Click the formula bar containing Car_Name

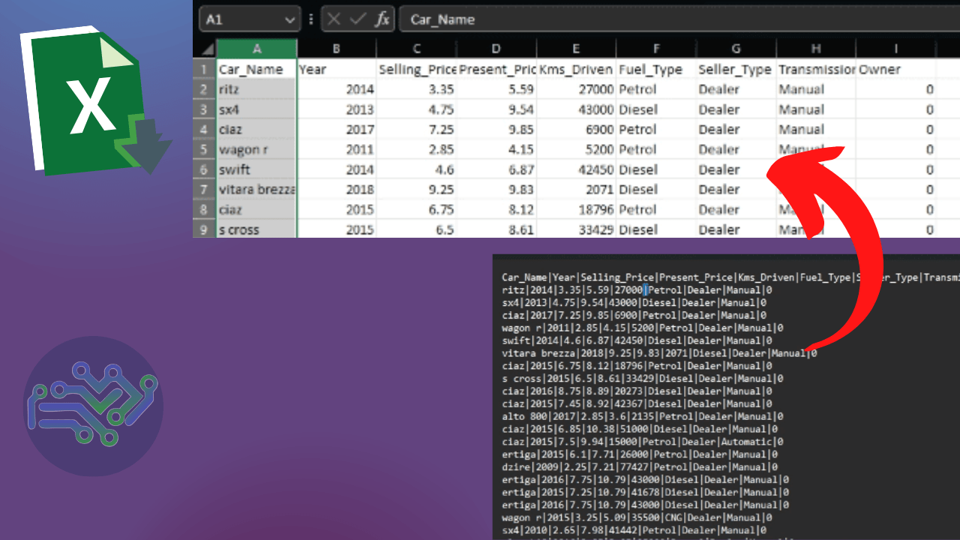point(675,19)
